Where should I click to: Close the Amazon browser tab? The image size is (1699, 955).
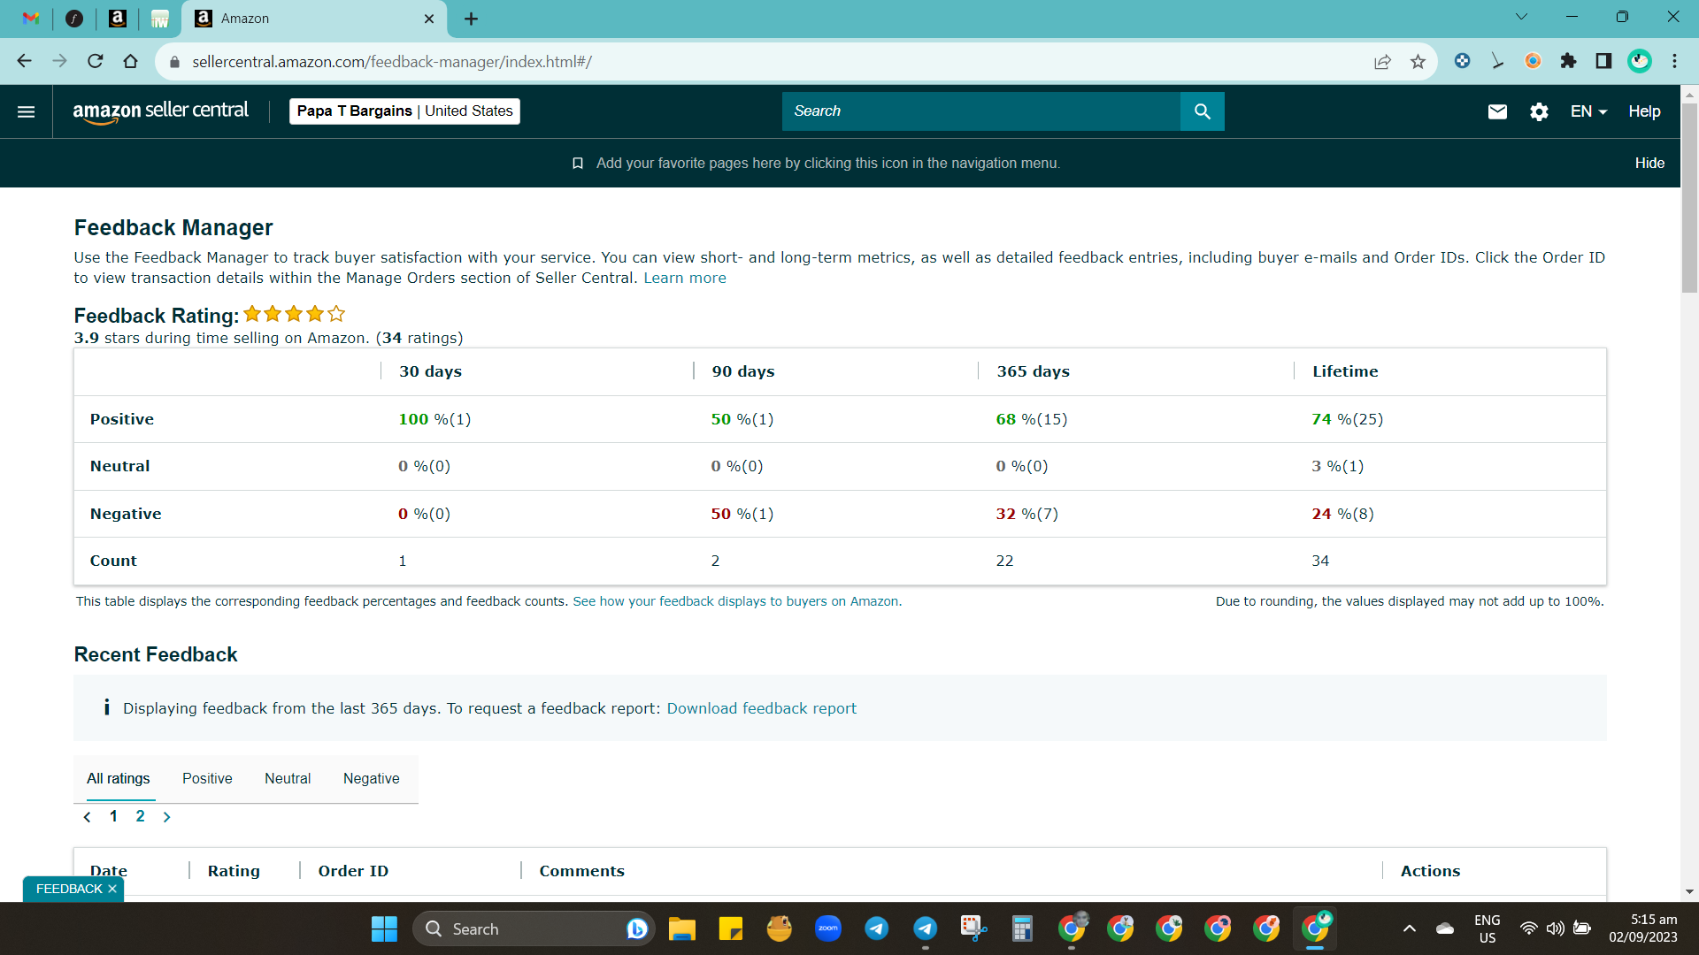coord(429,19)
